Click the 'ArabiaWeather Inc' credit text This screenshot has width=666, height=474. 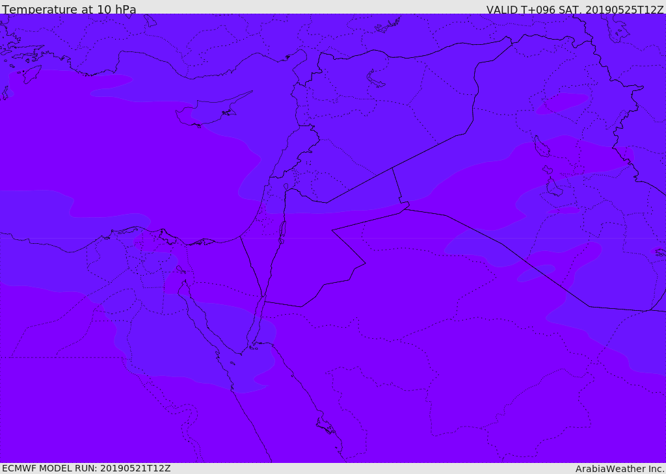(x=619, y=469)
